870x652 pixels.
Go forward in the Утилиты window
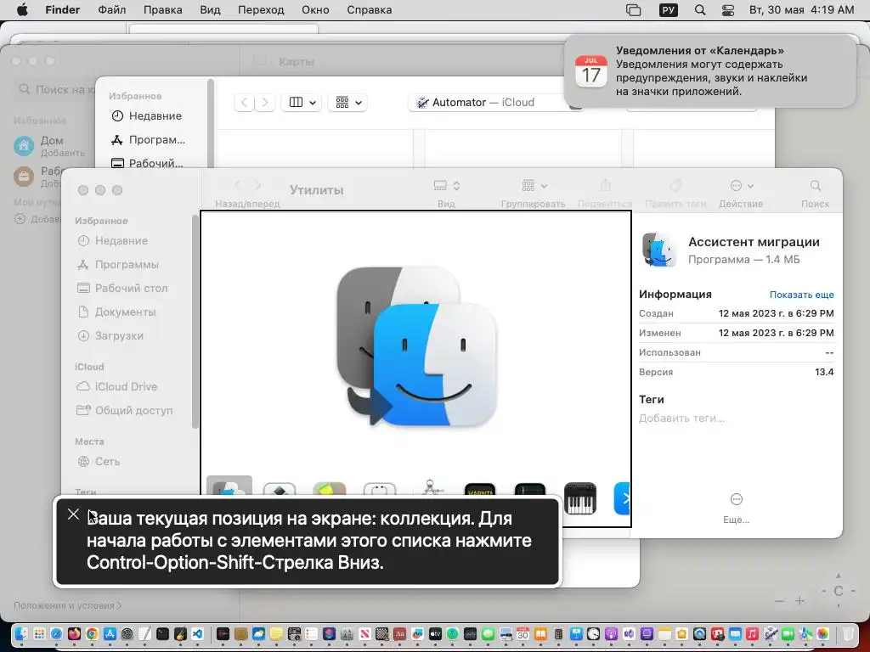(258, 185)
